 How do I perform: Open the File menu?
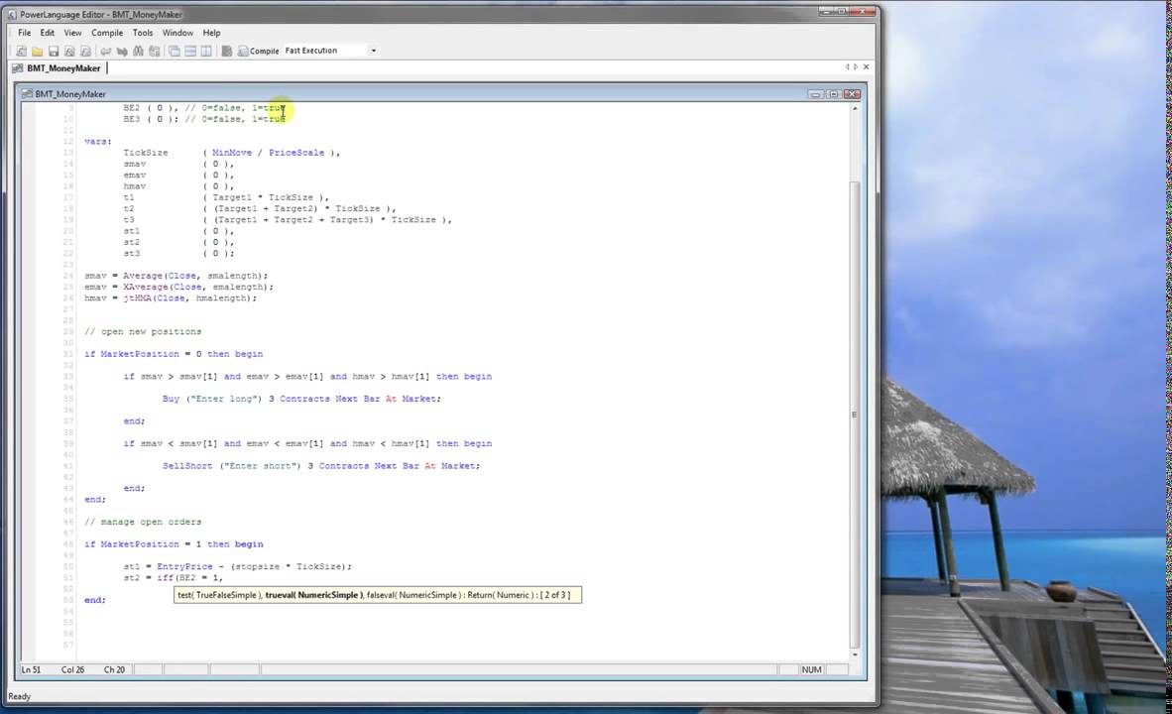tap(25, 33)
